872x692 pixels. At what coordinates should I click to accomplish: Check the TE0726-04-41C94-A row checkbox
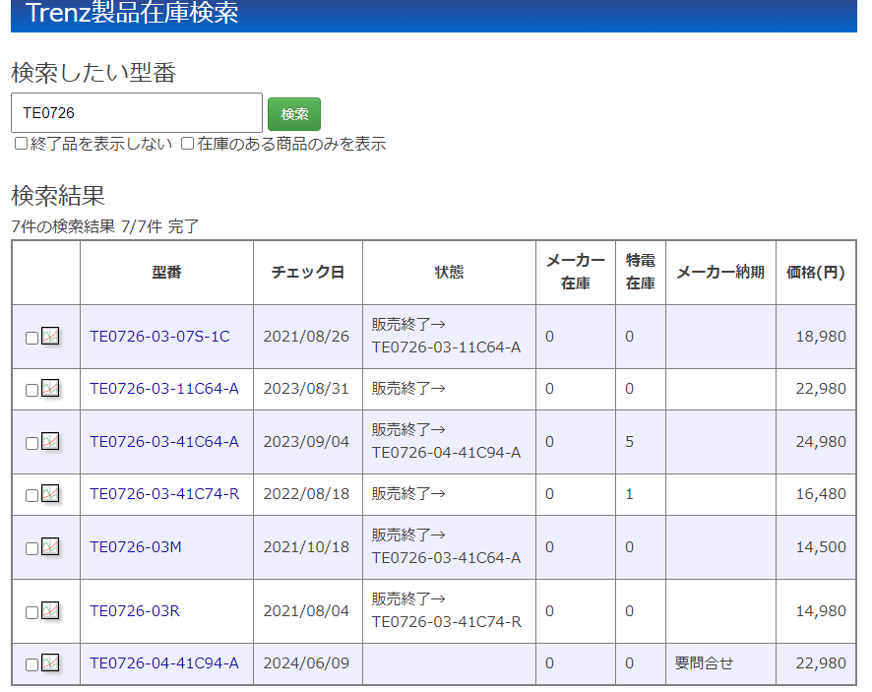[31, 664]
